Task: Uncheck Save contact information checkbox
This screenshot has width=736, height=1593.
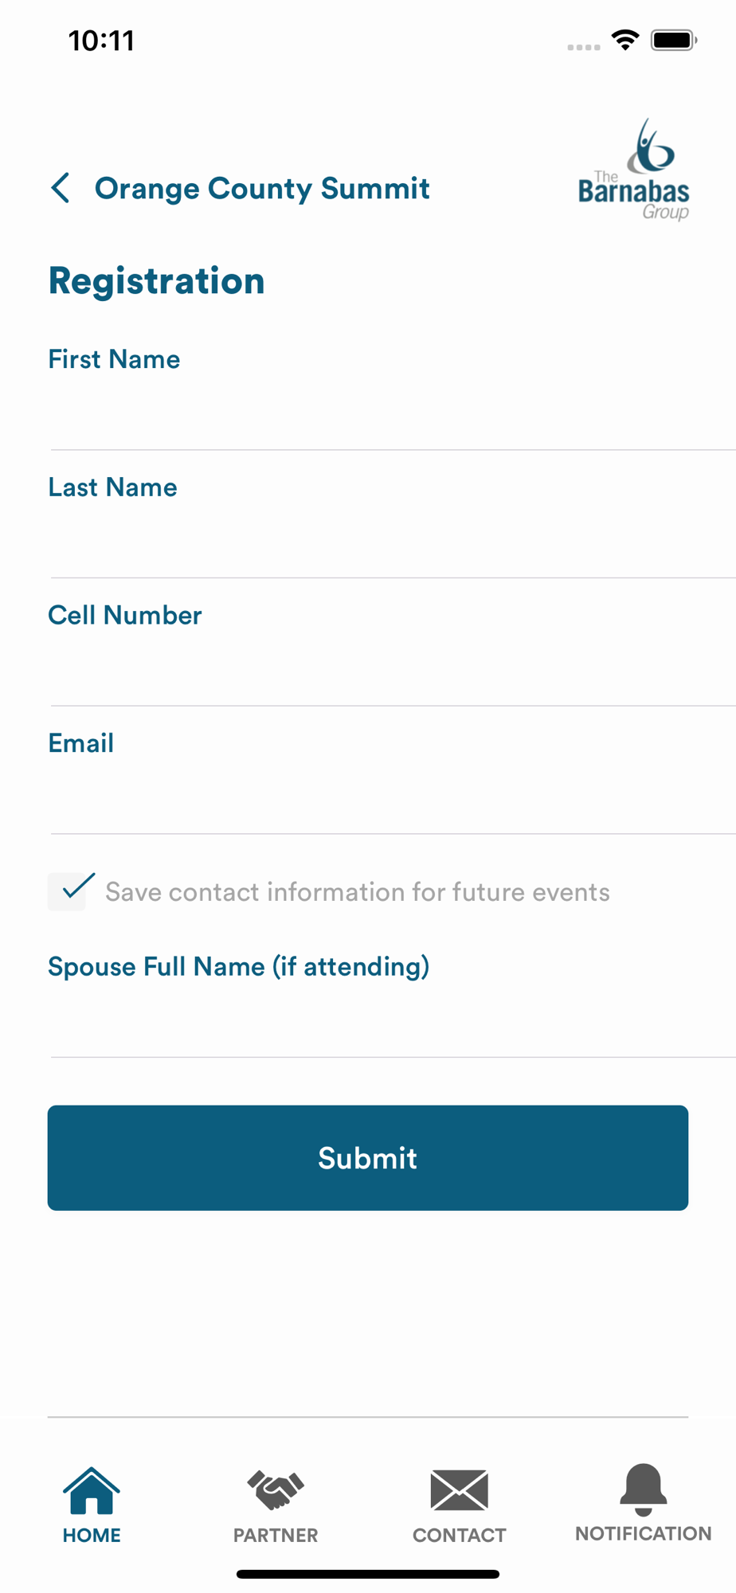Action: point(67,891)
